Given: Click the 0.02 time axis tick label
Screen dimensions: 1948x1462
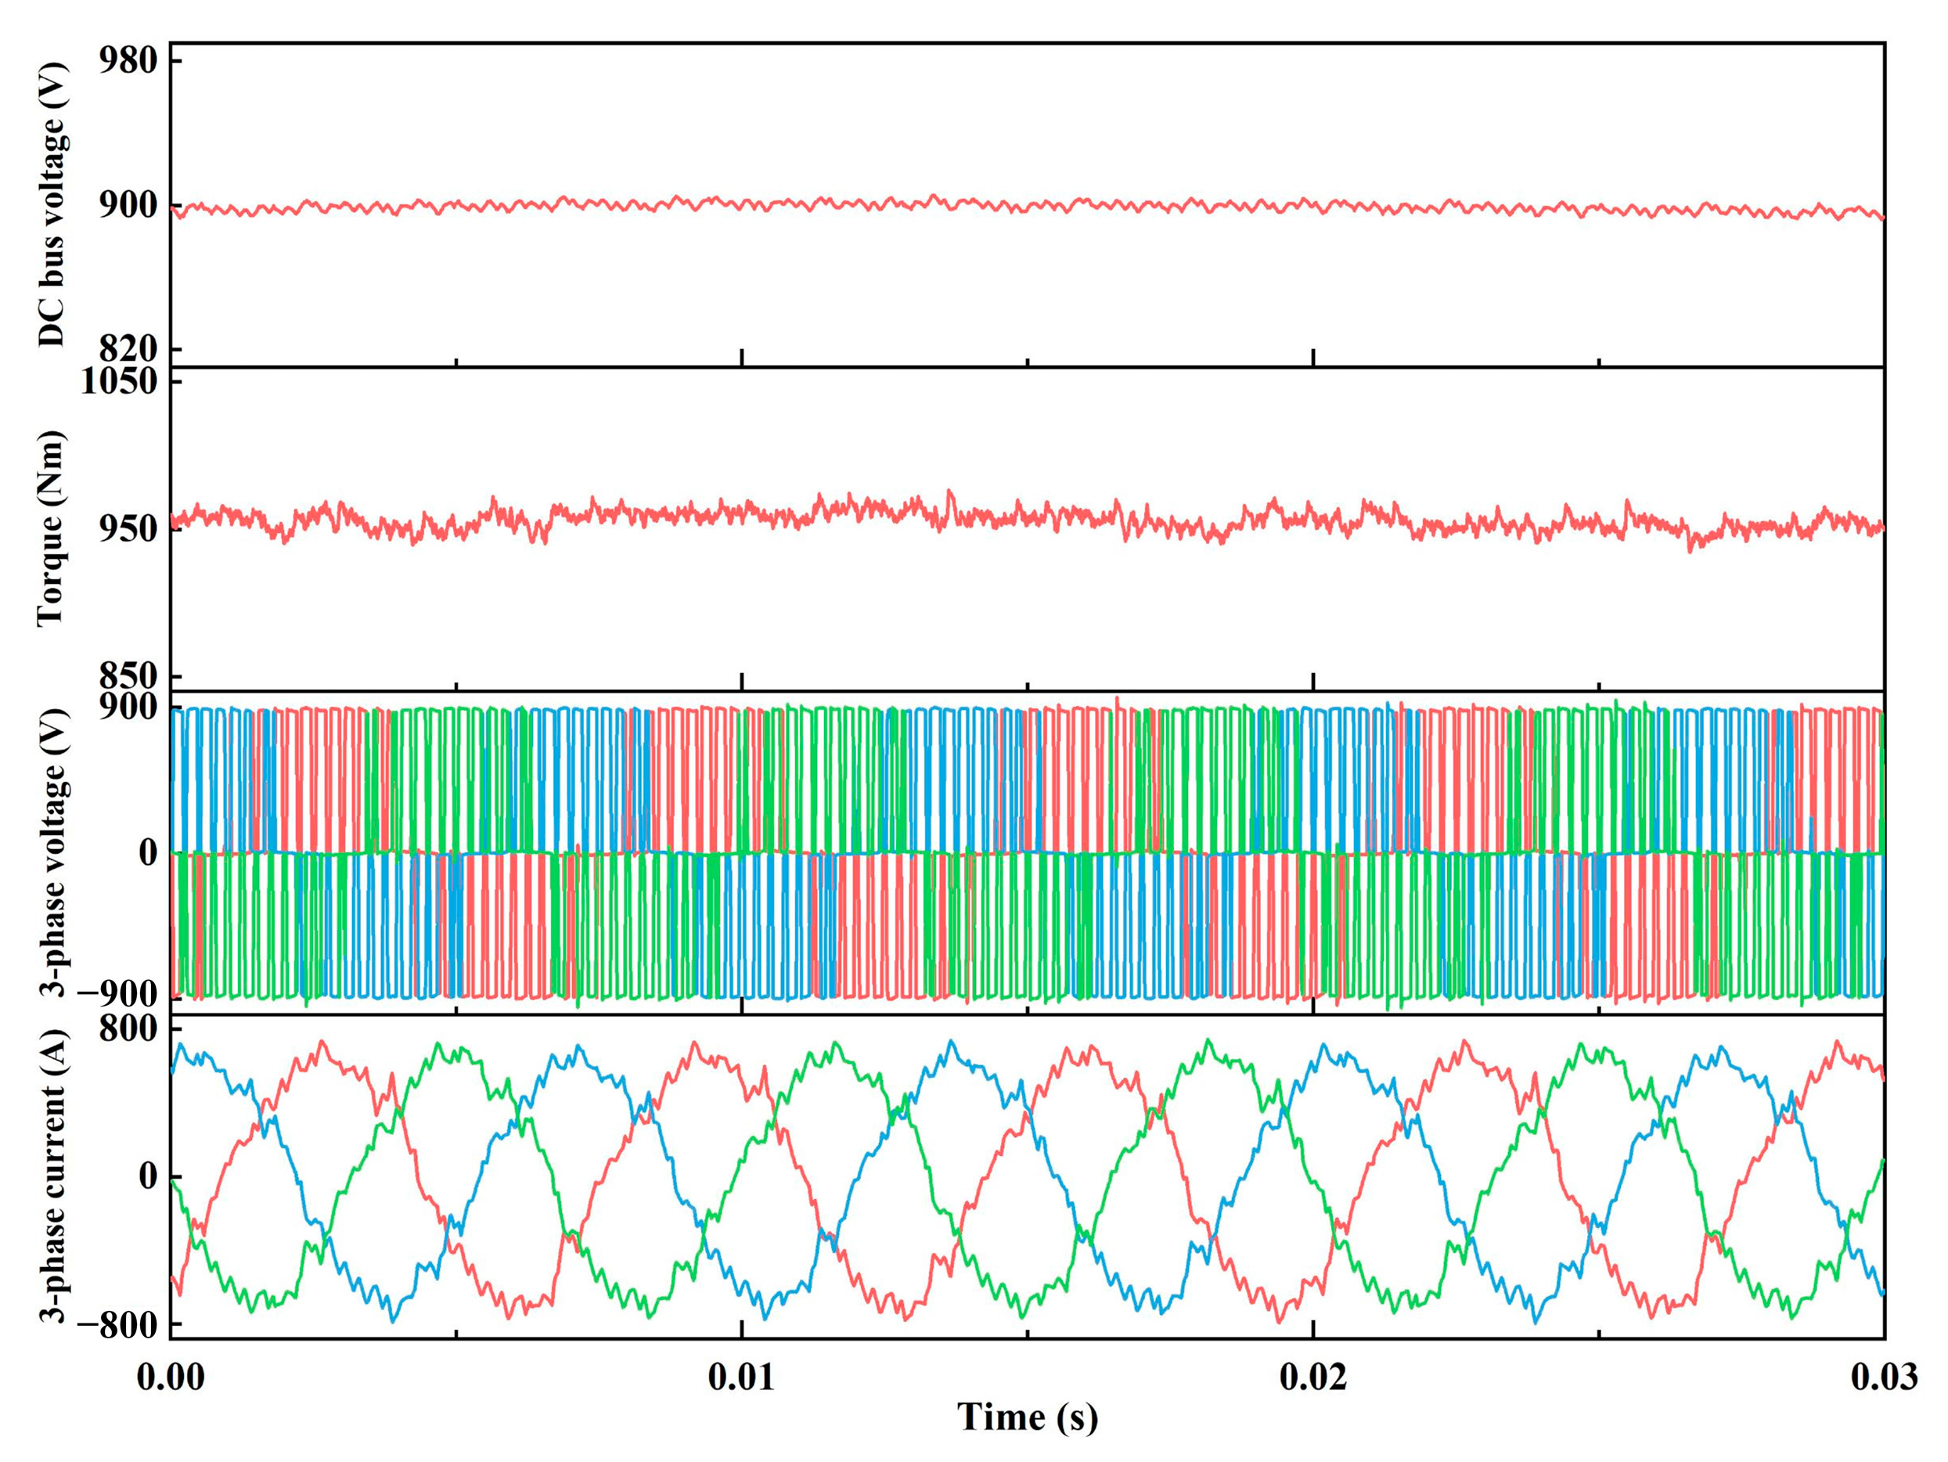Looking at the screenshot, I should pos(1313,1377).
